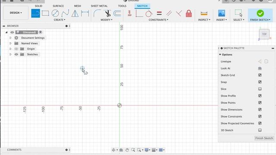The width and height of the screenshot is (276, 155).
Task: Click the Zoom magnifier icon
Action: pos(133,150)
